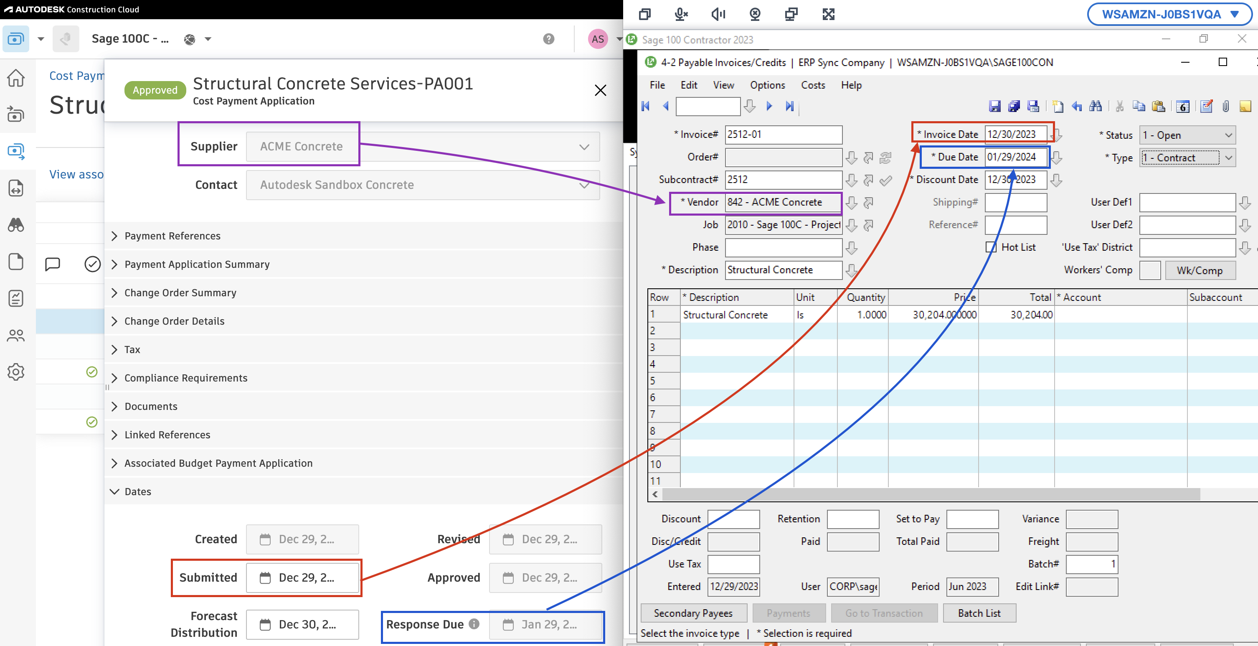This screenshot has width=1258, height=646.
Task: Open the Budget icon in Autodesk sidebar
Action: point(15,114)
